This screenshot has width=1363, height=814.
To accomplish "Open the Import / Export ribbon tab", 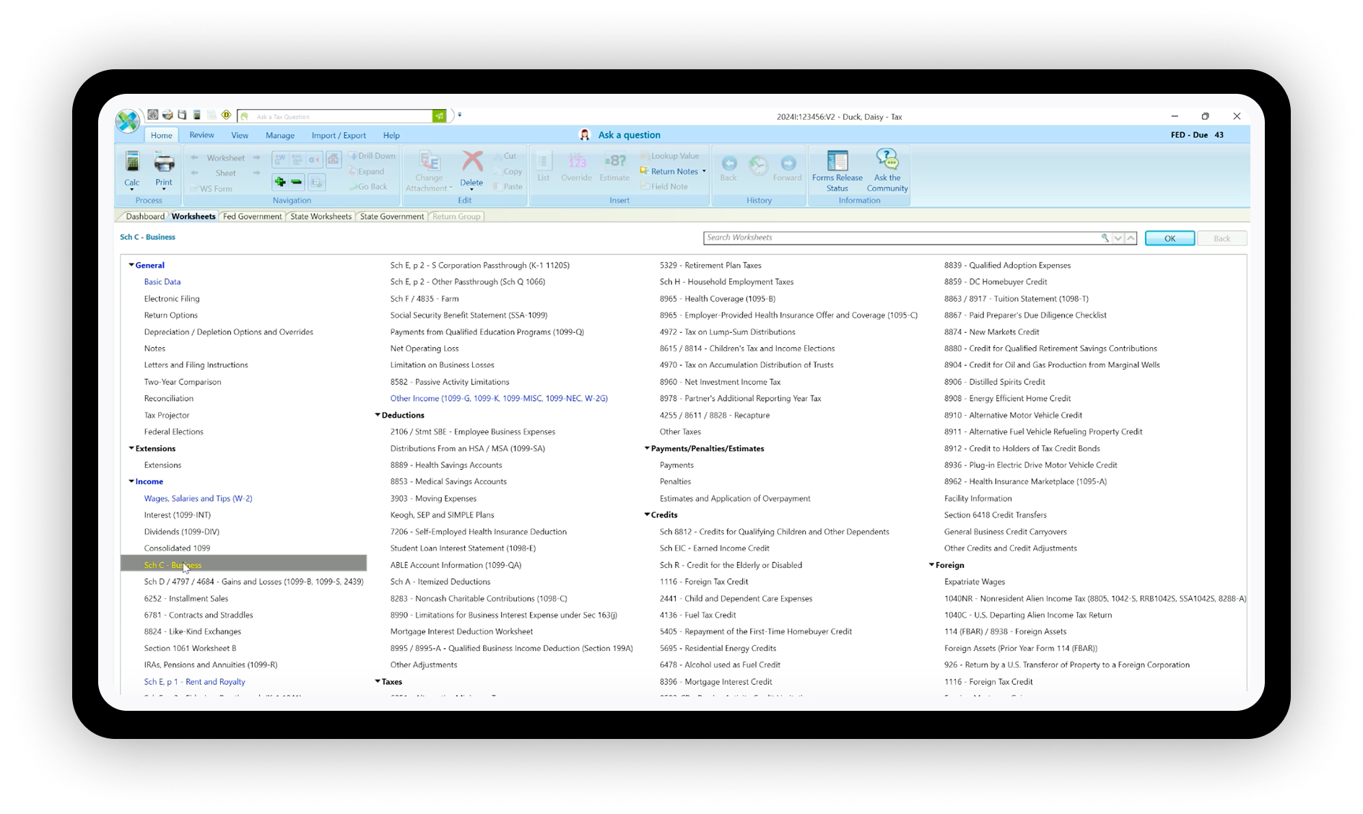I will coord(339,135).
